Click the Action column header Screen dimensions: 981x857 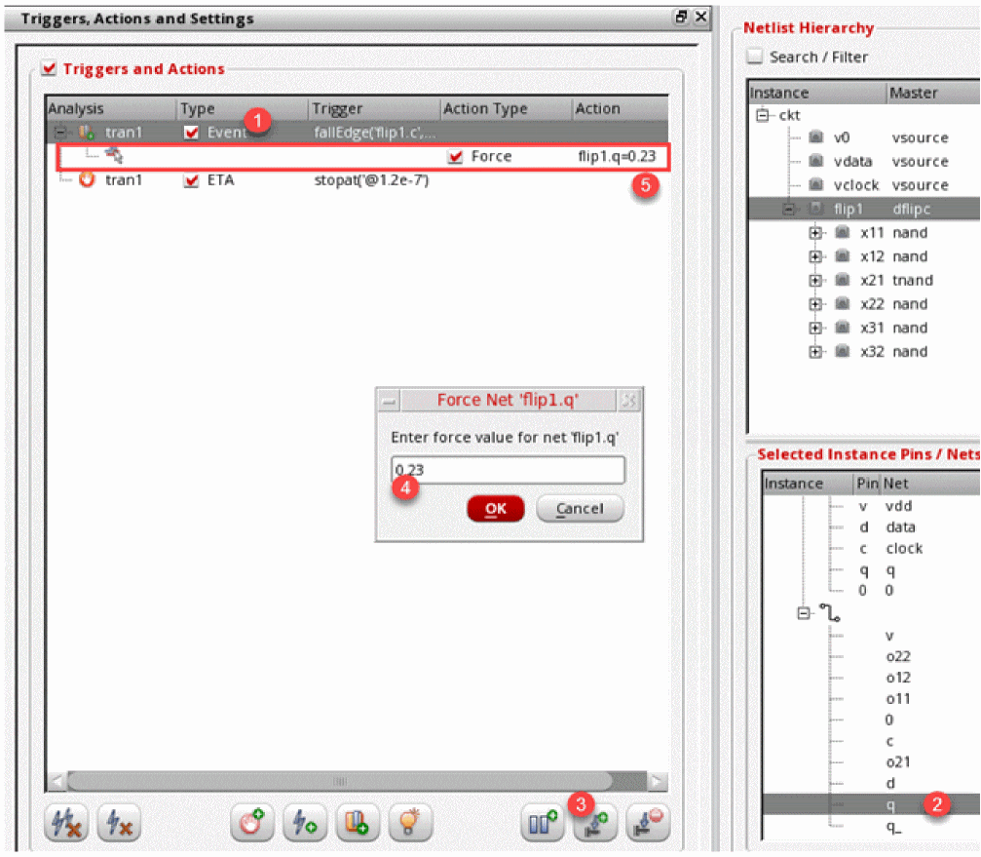click(620, 108)
